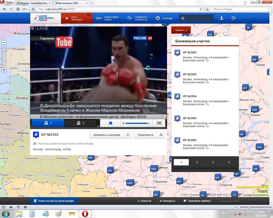This screenshot has width=273, height=218.
Task: Click the logout icon in the header
Action: 234,18
